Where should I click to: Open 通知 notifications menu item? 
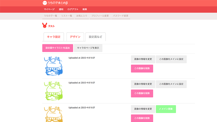point(61,9)
